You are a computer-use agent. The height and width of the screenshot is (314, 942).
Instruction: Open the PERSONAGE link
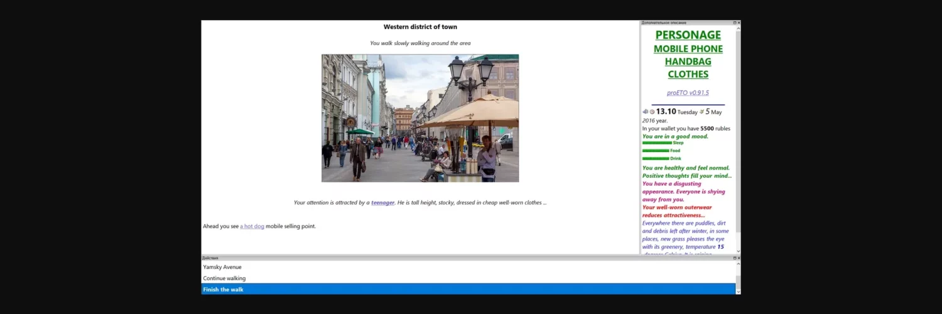pos(688,35)
